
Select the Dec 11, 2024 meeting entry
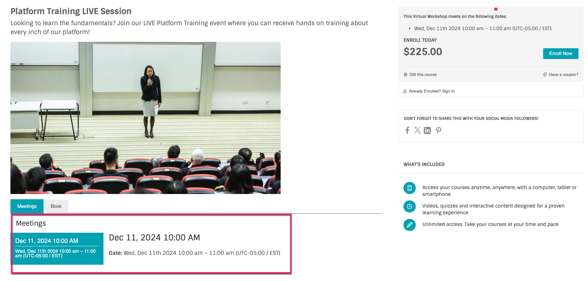[x=57, y=248]
